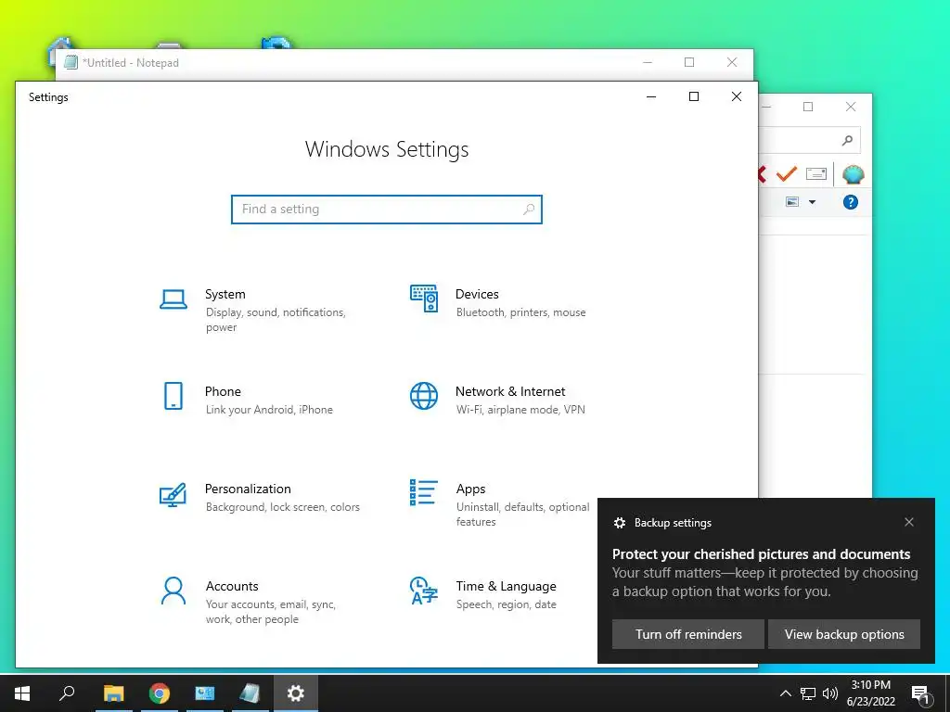This screenshot has height=712, width=950.
Task: Click the red X icon in background window toolbar
Action: [x=762, y=174]
